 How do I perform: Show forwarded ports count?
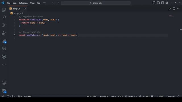(x=20, y=96)
